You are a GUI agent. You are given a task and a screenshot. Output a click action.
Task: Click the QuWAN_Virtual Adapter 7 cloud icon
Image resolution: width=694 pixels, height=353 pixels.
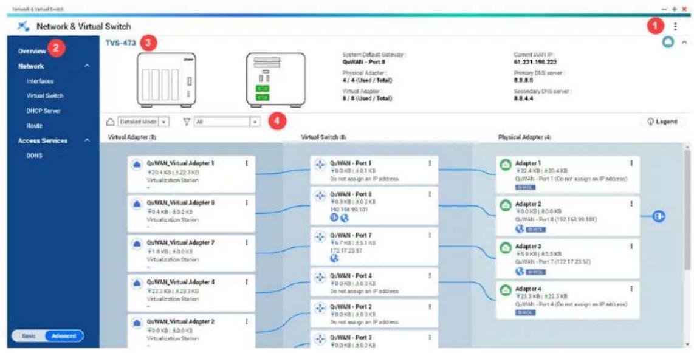click(x=137, y=244)
